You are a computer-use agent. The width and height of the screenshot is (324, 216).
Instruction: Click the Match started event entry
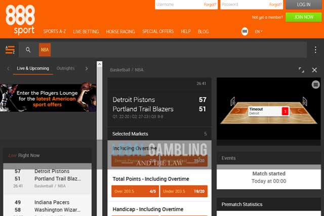pyautogui.click(x=269, y=177)
